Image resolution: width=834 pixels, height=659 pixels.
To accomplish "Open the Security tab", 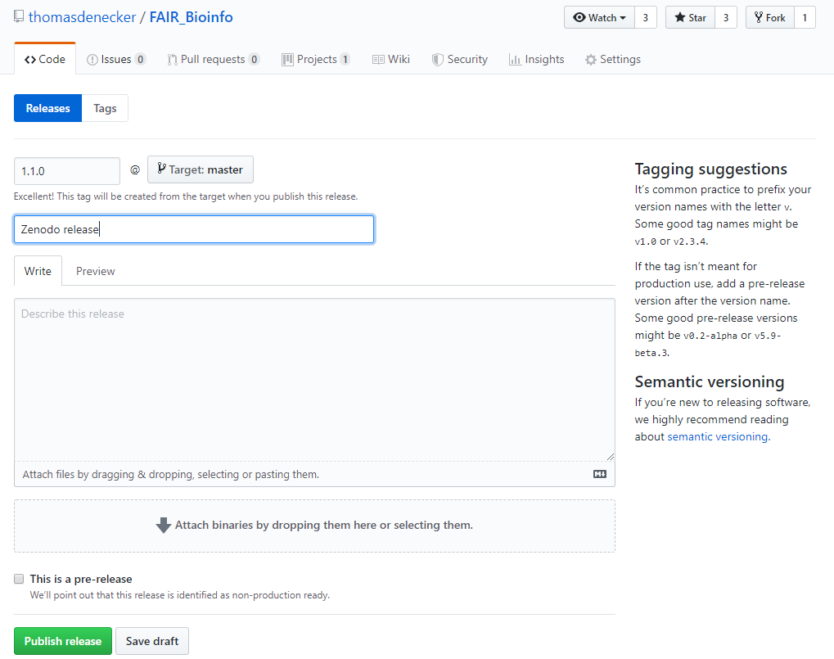I will tap(460, 59).
